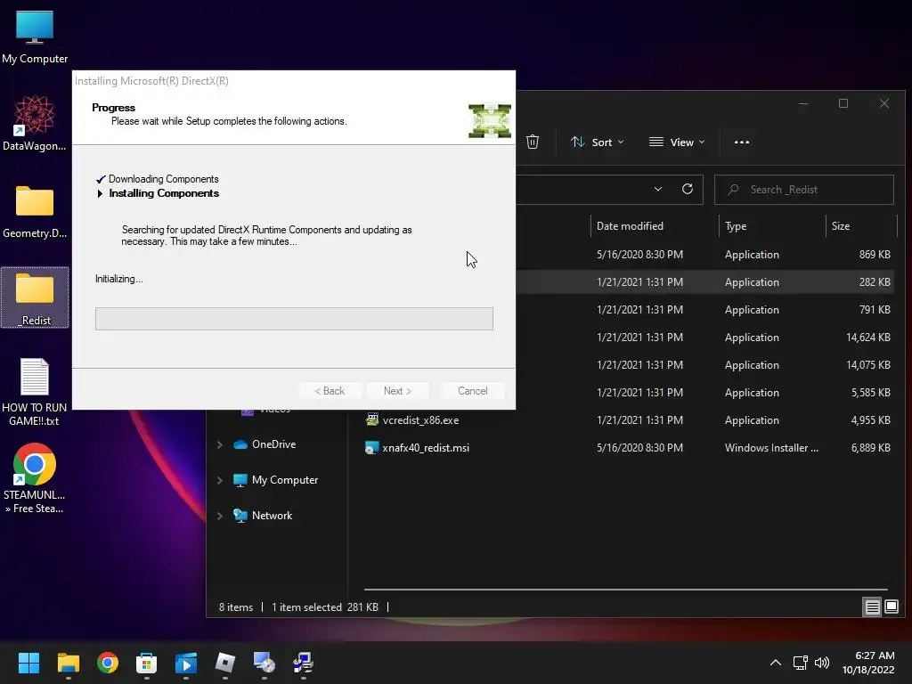Screen dimensions: 912x684
Task: Open DirectX installer icon on taskbar
Action: [264, 663]
